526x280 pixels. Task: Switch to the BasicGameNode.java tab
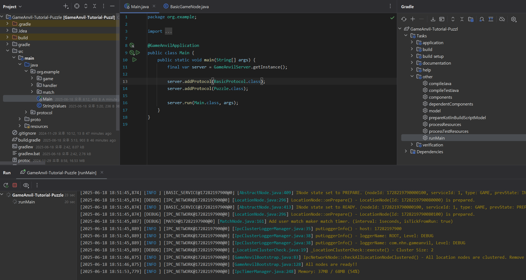[189, 7]
